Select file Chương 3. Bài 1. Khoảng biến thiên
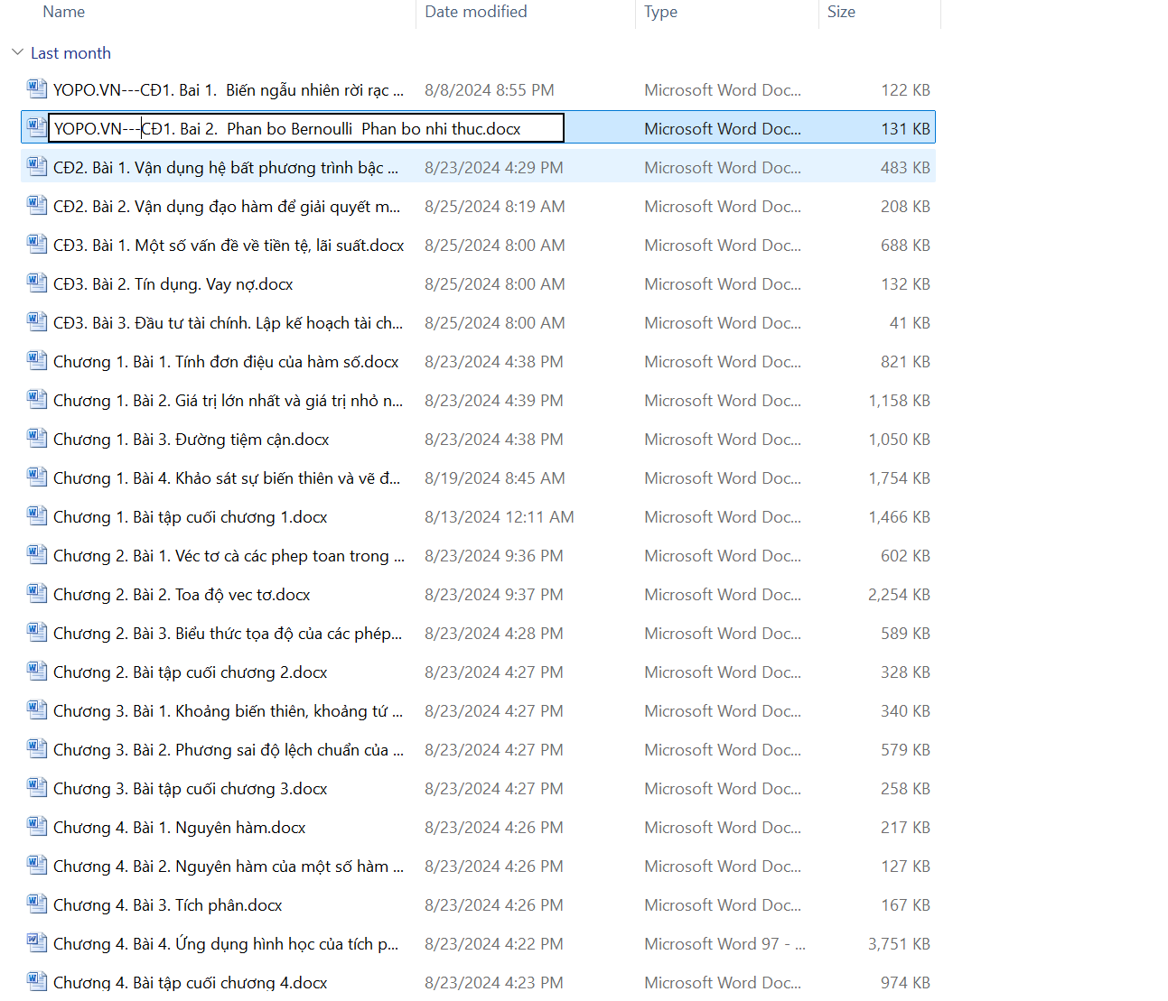This screenshot has height=1001, width=1168. coord(229,711)
